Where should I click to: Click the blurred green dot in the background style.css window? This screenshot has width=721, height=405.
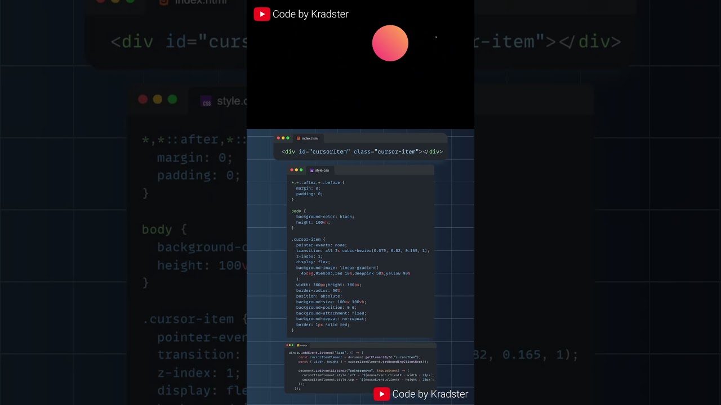click(172, 100)
